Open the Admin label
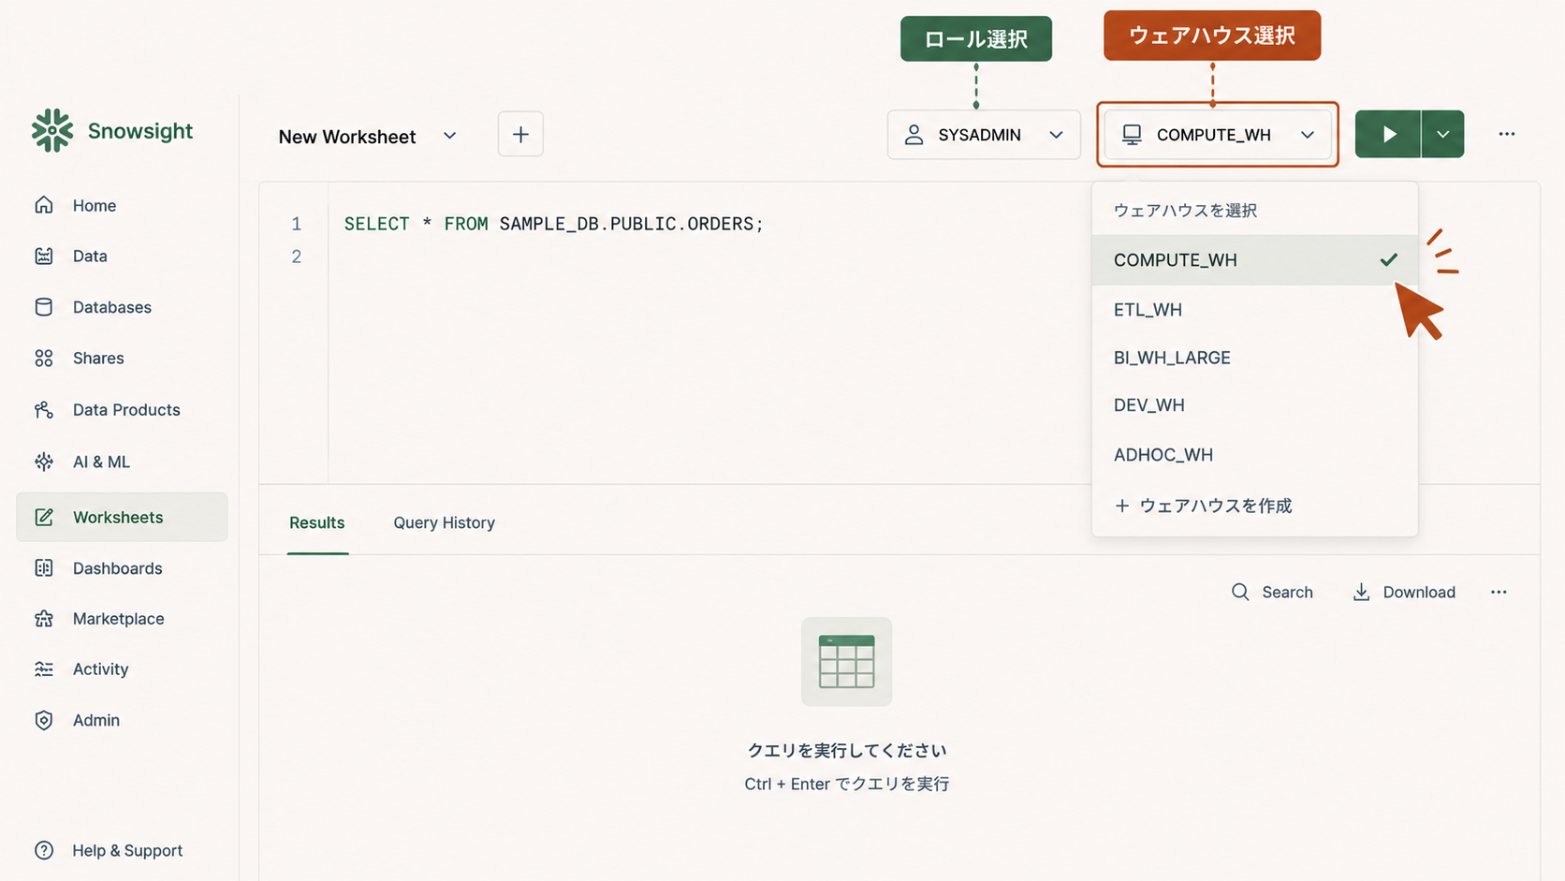The height and width of the screenshot is (881, 1565). (x=96, y=720)
